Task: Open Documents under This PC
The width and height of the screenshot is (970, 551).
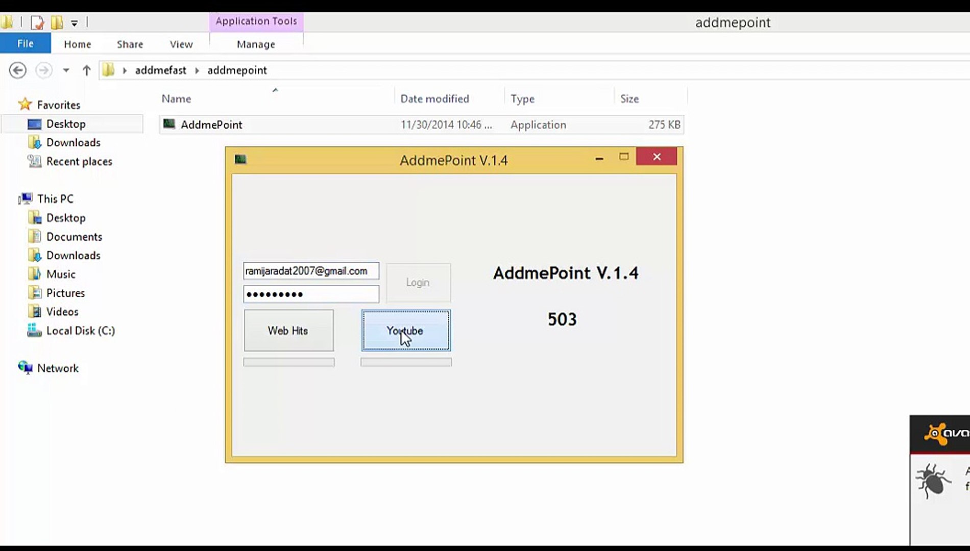Action: [74, 237]
